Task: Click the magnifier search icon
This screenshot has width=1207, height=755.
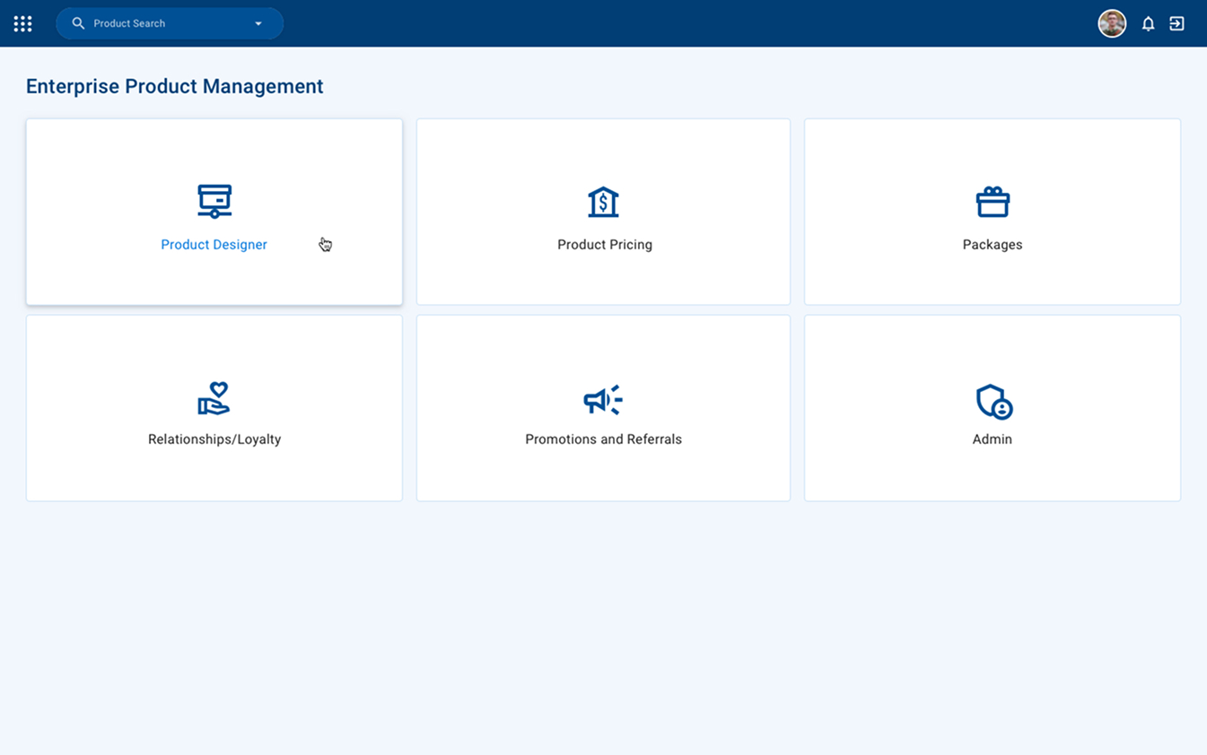Action: pyautogui.click(x=78, y=23)
